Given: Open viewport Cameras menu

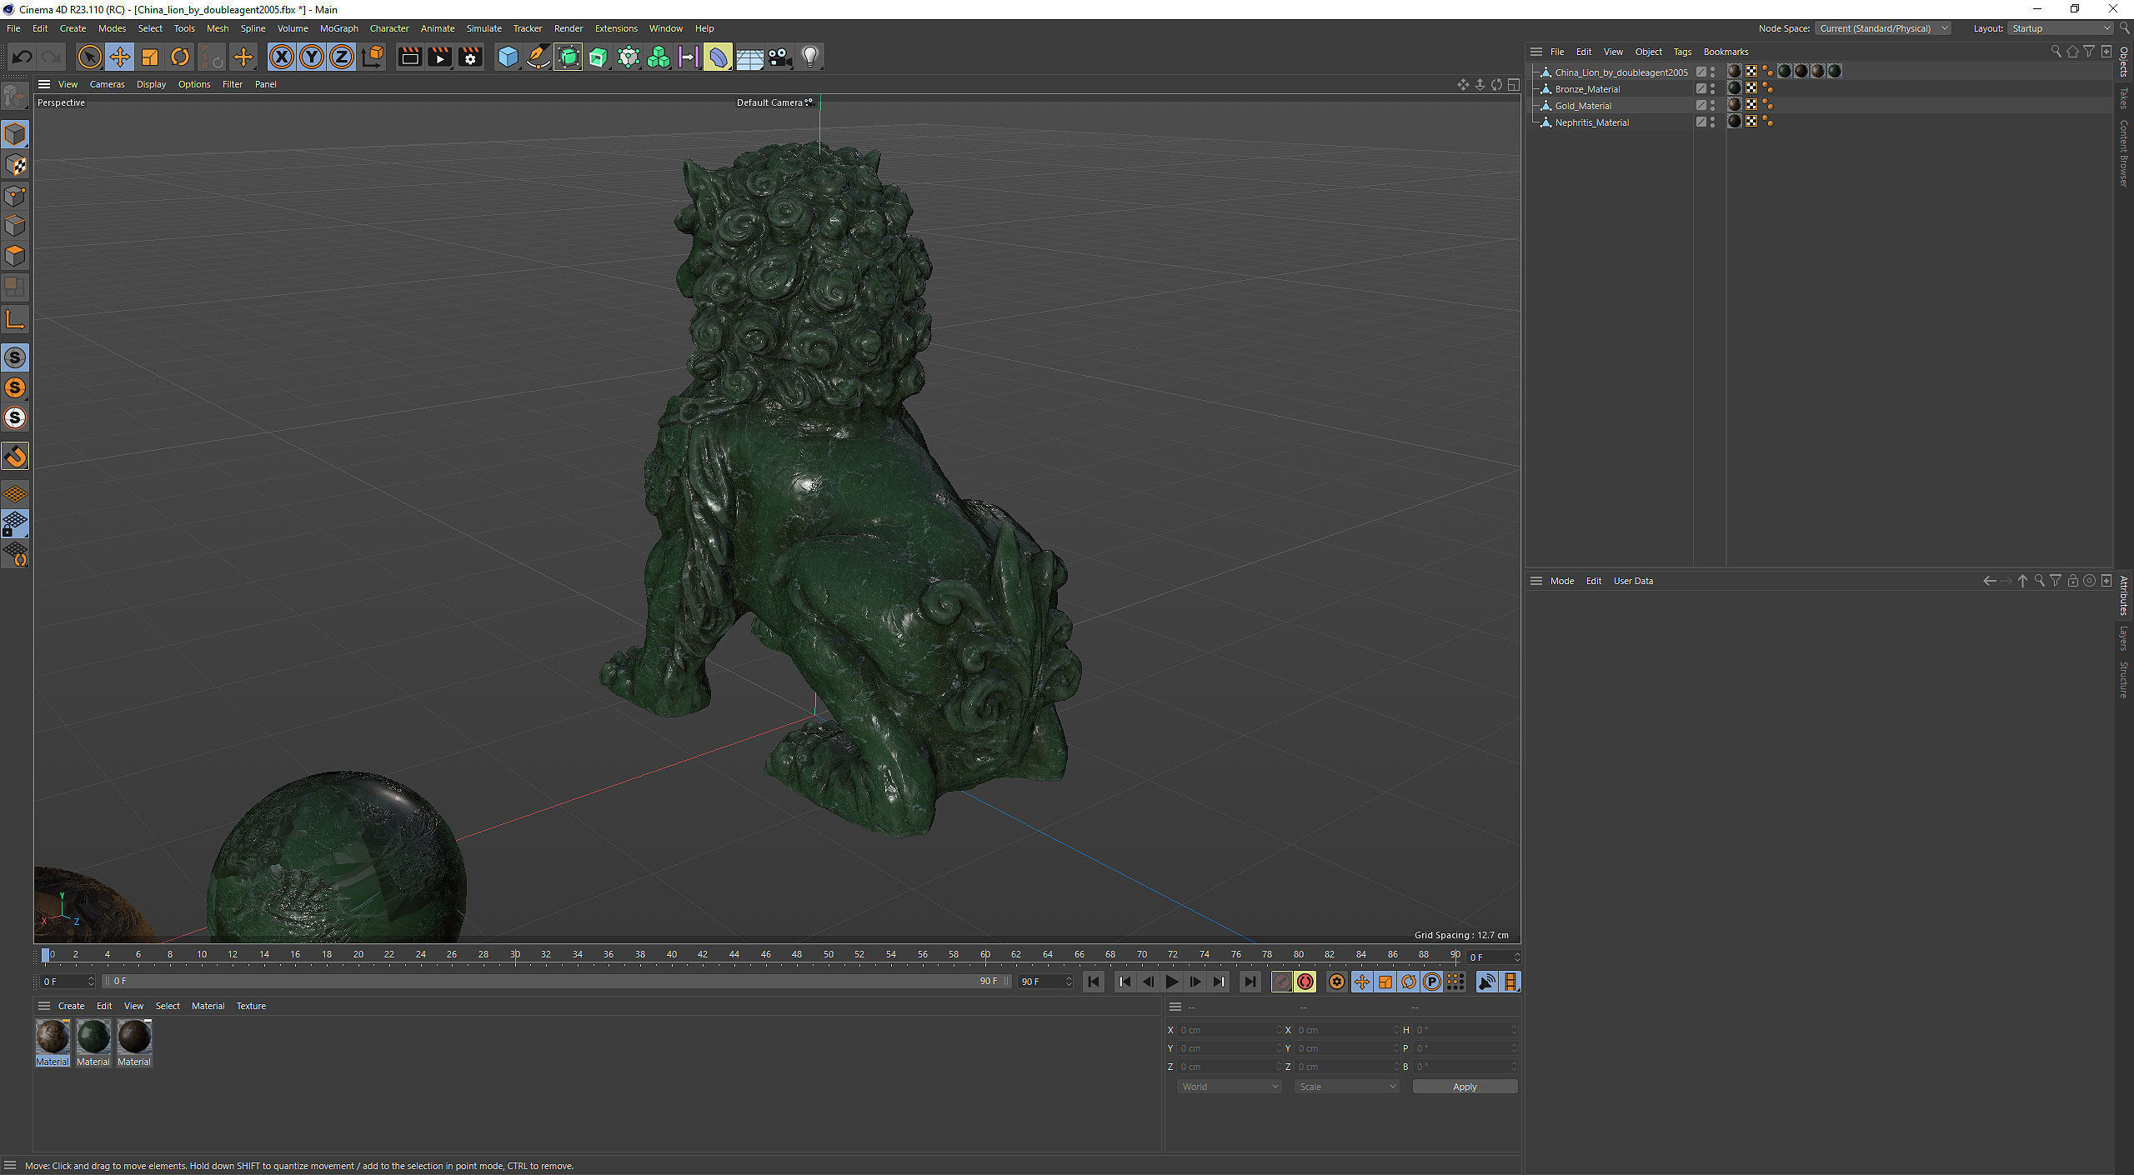Looking at the screenshot, I should tap(107, 84).
